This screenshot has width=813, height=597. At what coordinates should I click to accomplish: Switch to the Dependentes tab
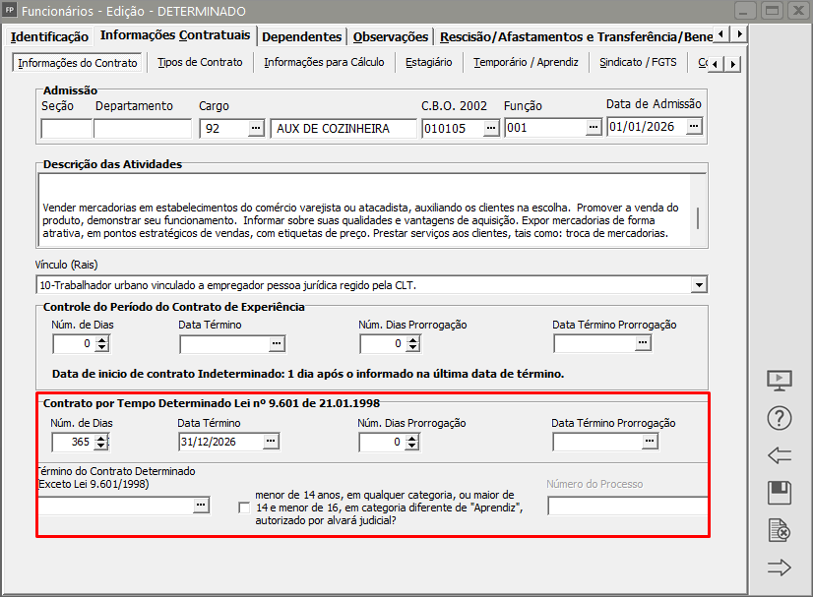point(303,36)
